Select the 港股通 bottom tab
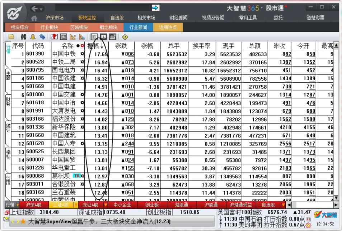Viewport: 342px width, 231px height. coord(182,204)
